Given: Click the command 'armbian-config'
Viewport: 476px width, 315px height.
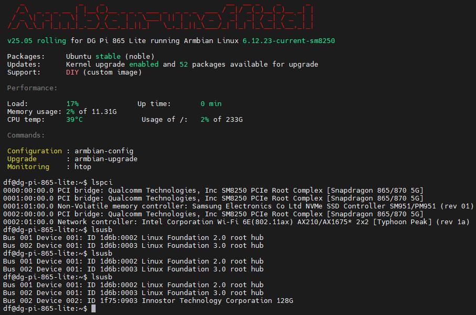Looking at the screenshot, I should pyautogui.click(x=104, y=151).
